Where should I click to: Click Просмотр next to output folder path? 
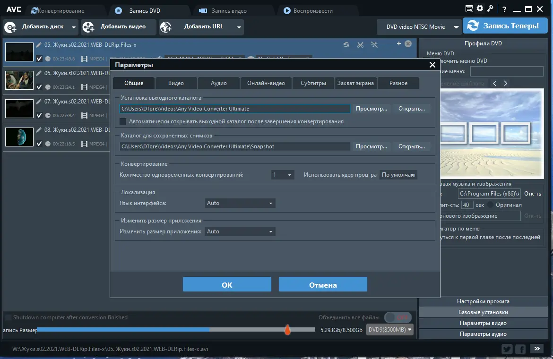pos(372,109)
